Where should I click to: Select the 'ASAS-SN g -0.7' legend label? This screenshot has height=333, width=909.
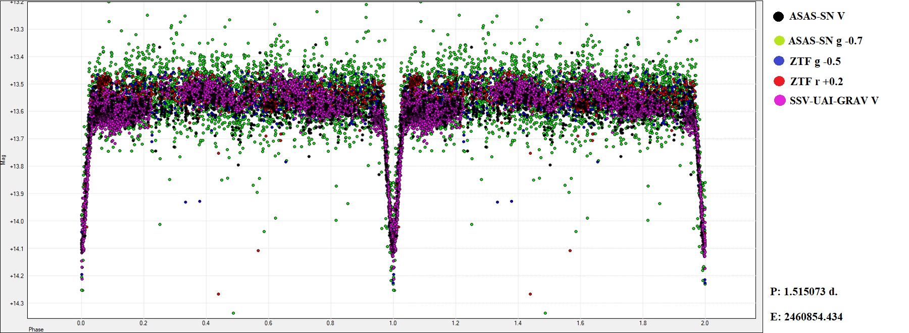825,41
